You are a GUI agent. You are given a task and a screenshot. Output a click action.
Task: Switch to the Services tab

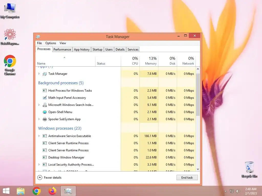point(133,50)
